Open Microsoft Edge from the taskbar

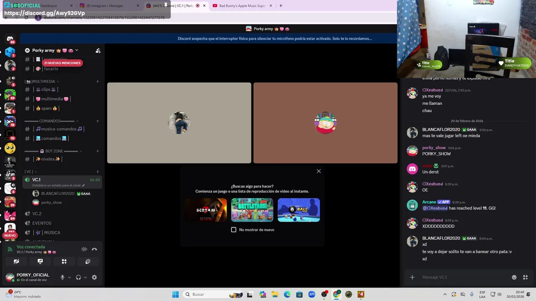(287, 294)
